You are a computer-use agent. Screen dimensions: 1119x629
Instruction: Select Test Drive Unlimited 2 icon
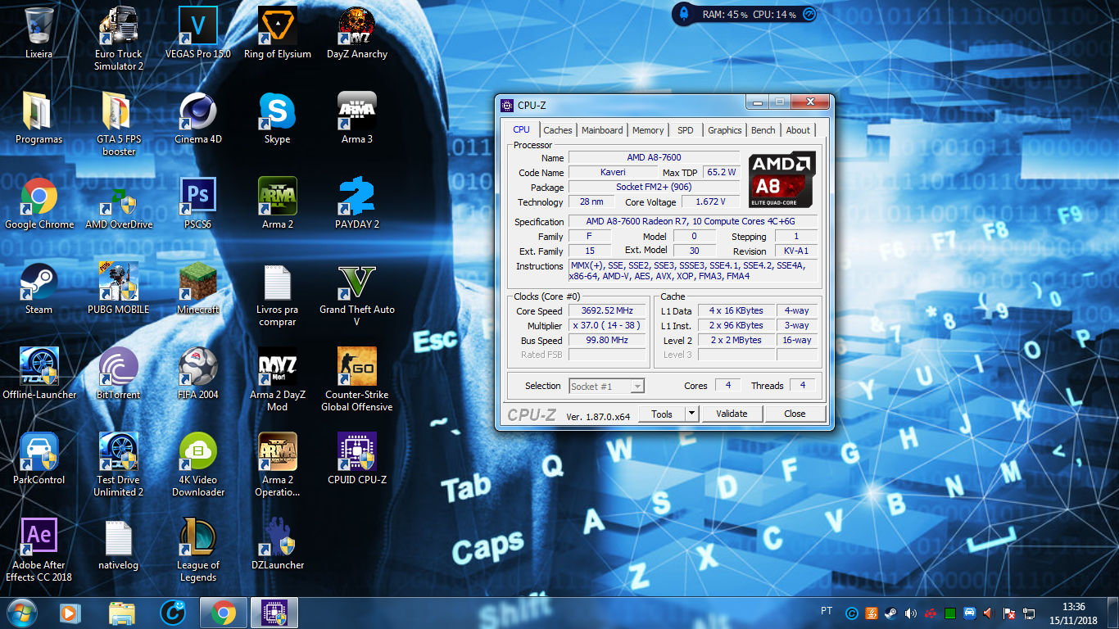coord(119,464)
